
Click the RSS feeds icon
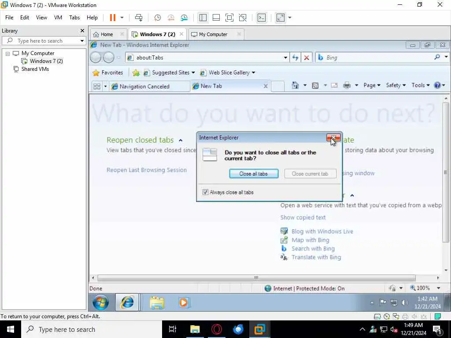point(315,85)
